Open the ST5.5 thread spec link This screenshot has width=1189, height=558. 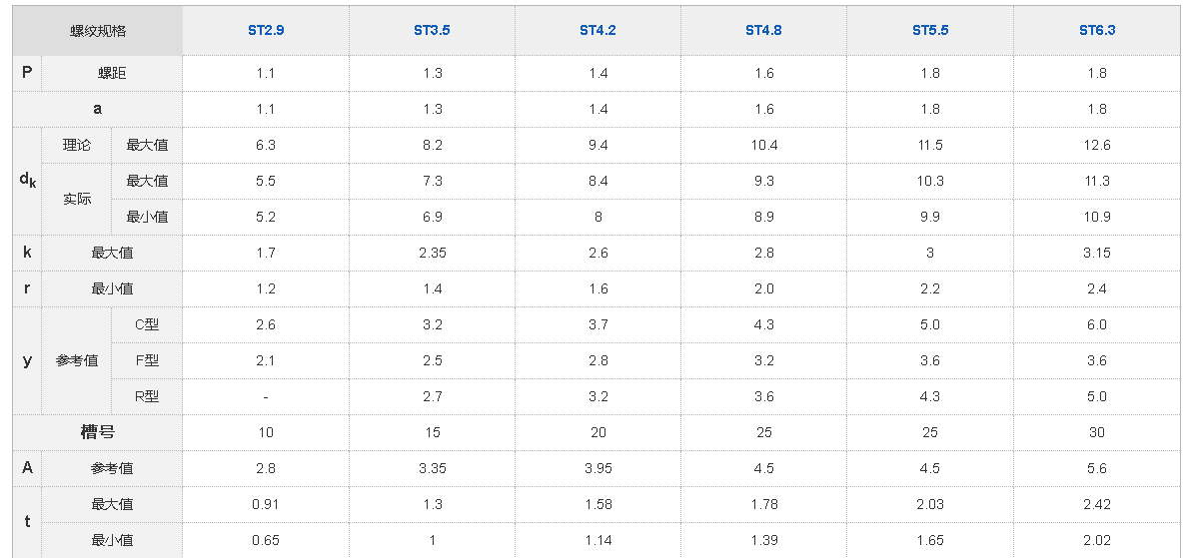coord(930,31)
